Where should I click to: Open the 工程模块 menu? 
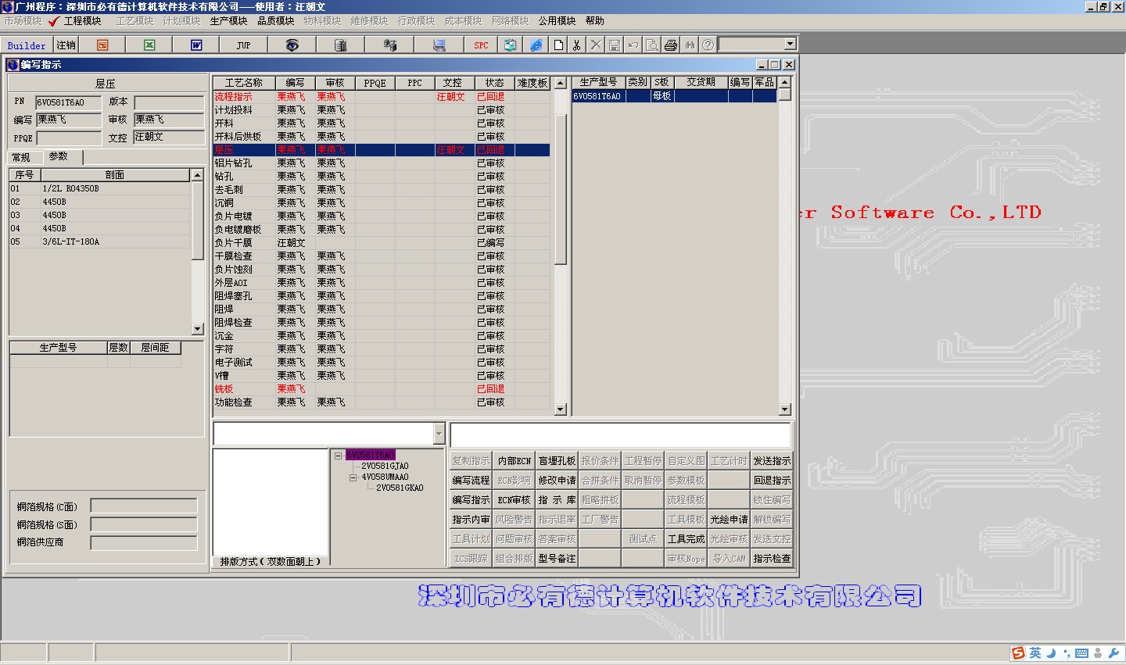[x=82, y=21]
